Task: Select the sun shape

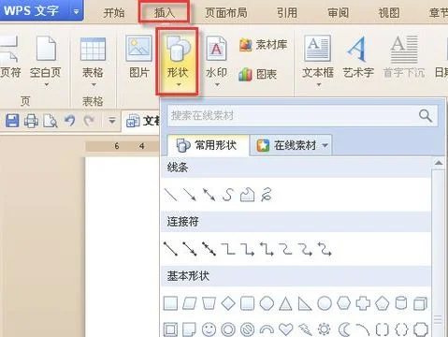Action: coord(325,330)
